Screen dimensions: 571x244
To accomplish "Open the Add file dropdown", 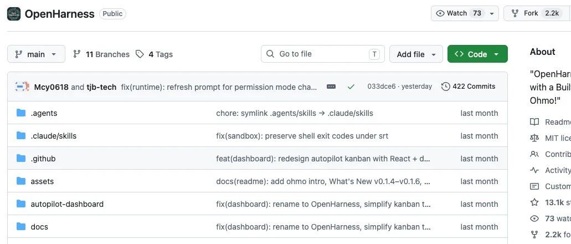I will pyautogui.click(x=416, y=54).
